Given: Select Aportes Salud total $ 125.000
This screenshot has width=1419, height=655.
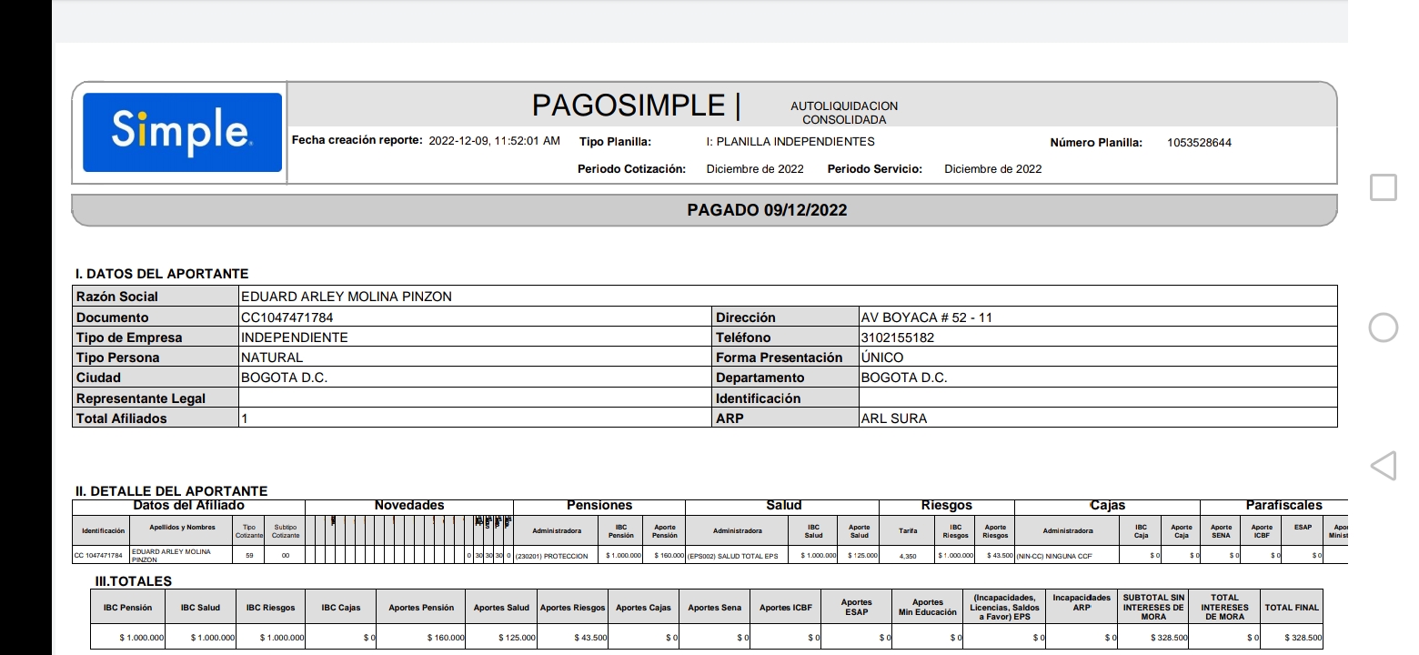Looking at the screenshot, I should pos(517,638).
